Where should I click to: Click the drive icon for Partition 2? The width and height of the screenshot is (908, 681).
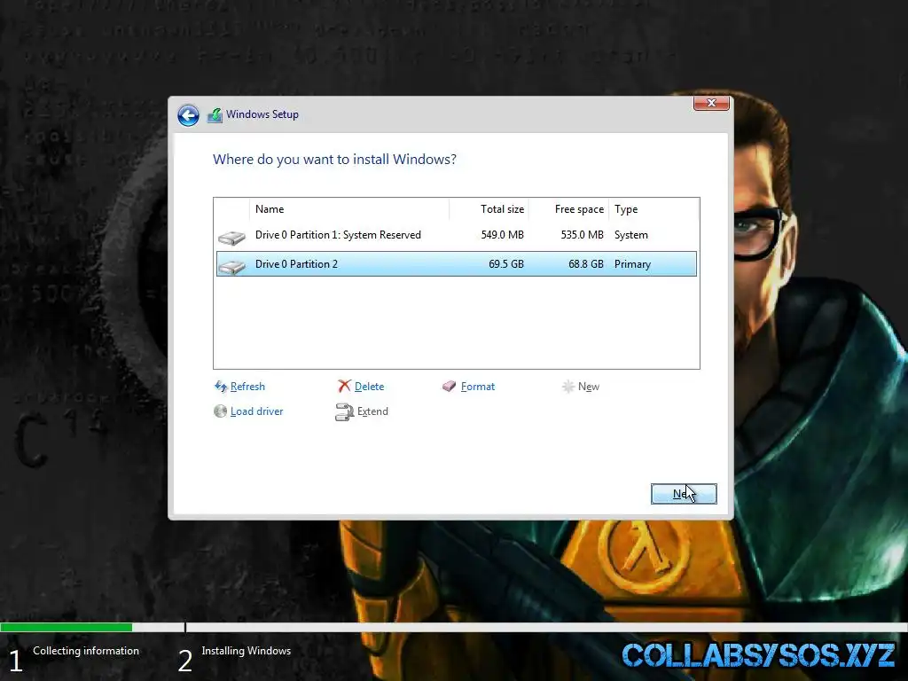coord(231,266)
